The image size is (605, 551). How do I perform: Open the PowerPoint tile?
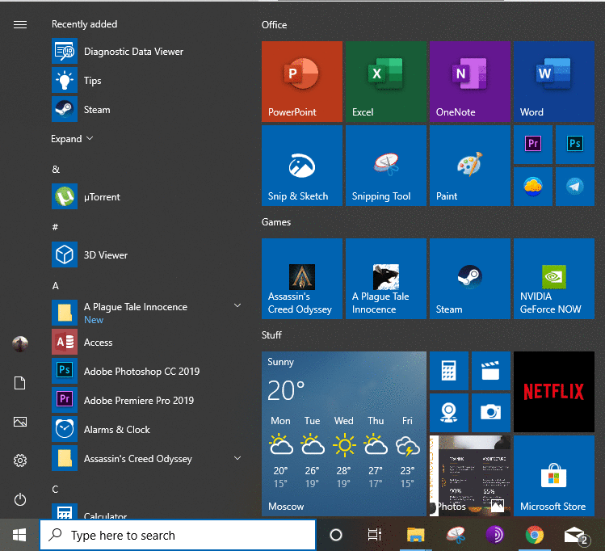click(x=302, y=82)
